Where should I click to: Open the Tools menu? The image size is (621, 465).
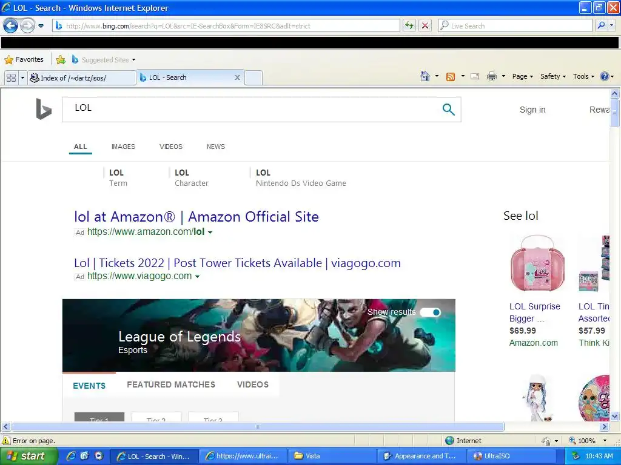pos(583,76)
